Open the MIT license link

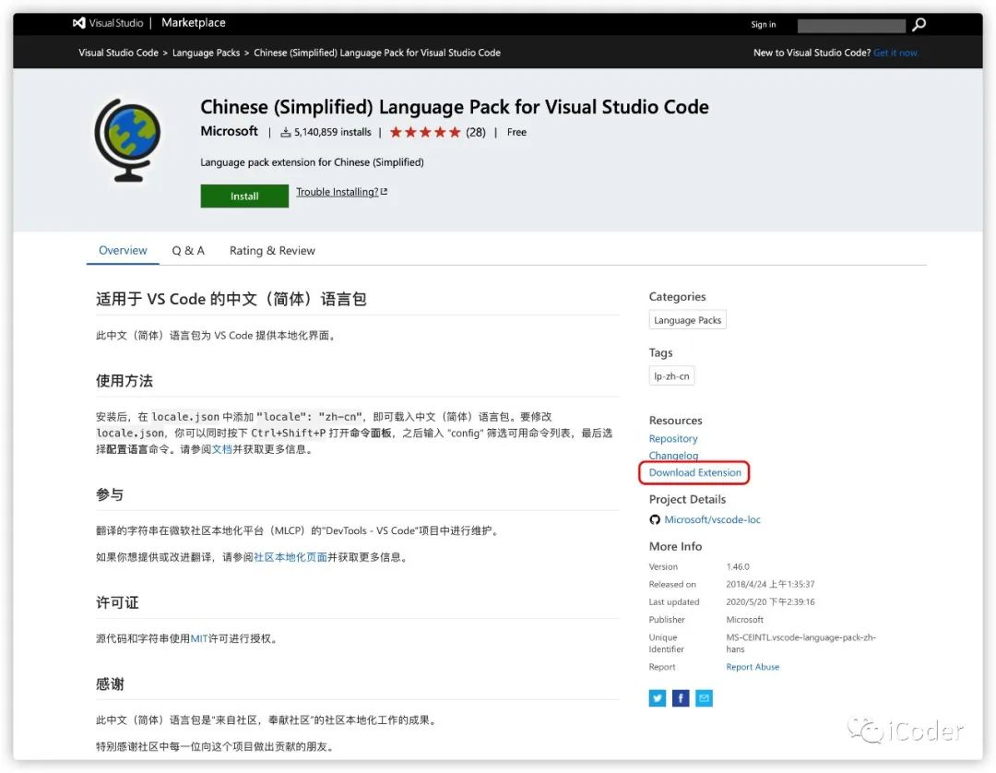coord(199,638)
